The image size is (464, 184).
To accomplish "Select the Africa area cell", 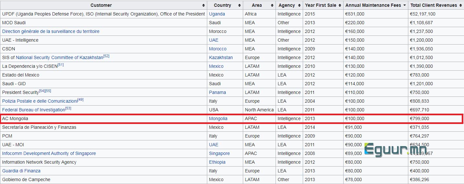I will (x=259, y=14).
